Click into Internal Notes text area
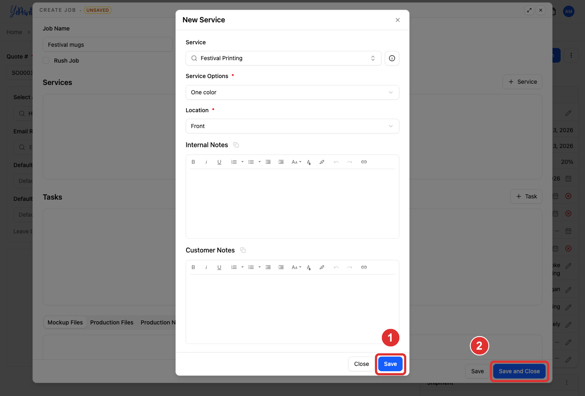 click(x=292, y=203)
